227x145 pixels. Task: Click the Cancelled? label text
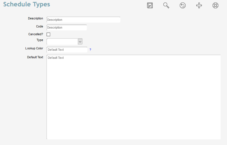click(36, 34)
